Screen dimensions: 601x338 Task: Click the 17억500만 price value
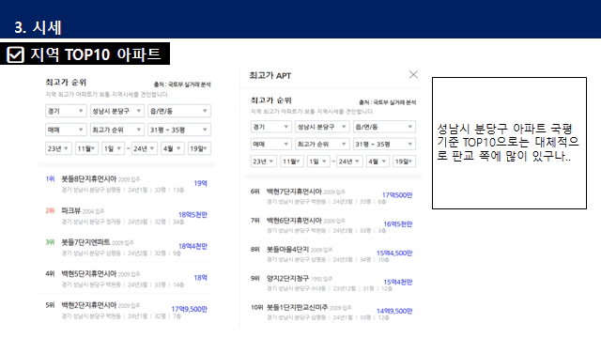[x=397, y=195]
